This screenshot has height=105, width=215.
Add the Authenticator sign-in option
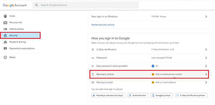click(x=138, y=96)
